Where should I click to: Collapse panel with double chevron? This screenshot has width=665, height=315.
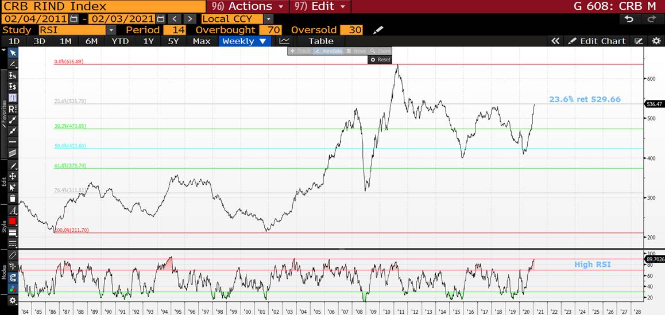(x=555, y=41)
